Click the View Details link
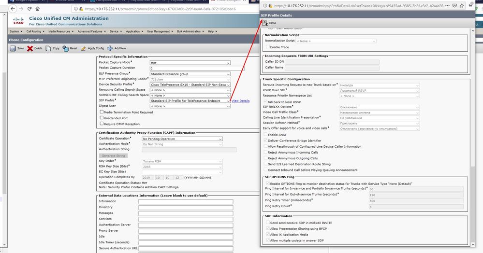This screenshot has width=483, height=253. coord(241,101)
